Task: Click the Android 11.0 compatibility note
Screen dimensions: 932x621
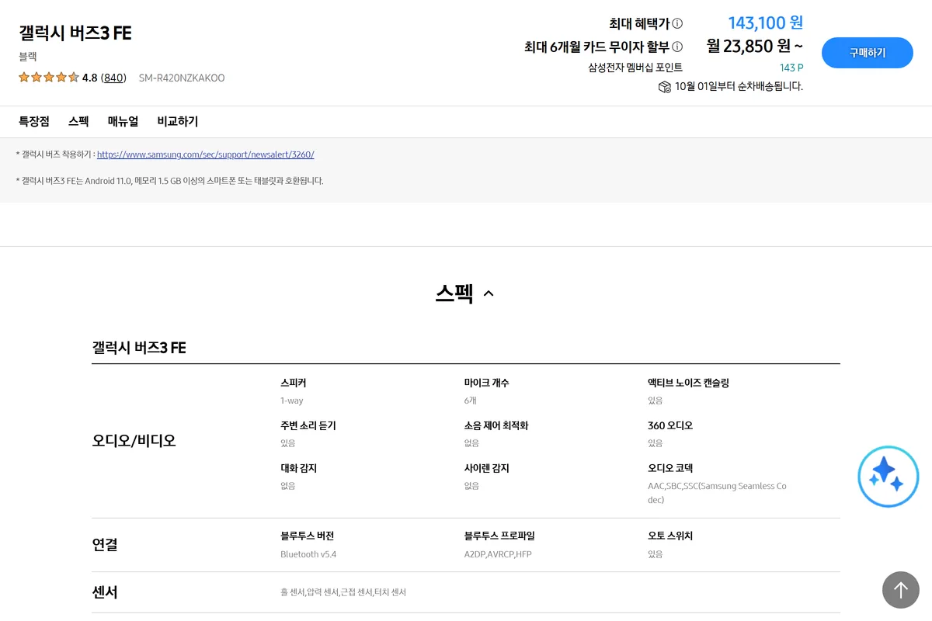Action: [169, 181]
